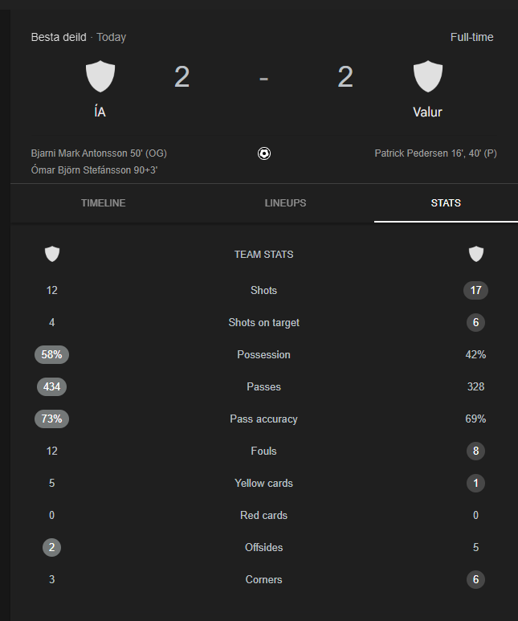Click the 58% possession badge

click(52, 354)
